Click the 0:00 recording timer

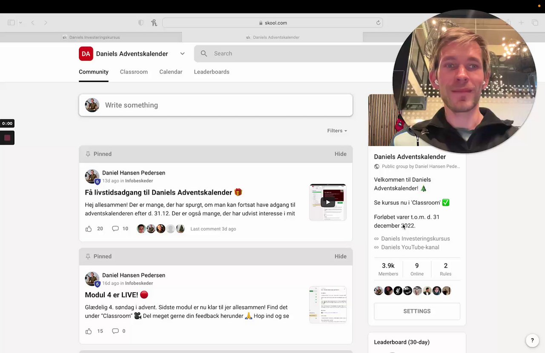click(x=7, y=124)
